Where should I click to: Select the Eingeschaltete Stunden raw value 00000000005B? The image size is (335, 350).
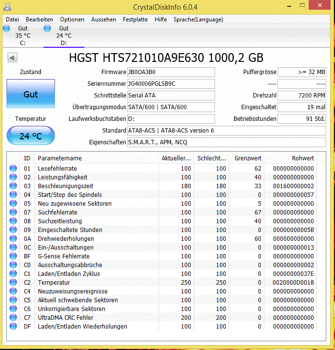(294, 230)
